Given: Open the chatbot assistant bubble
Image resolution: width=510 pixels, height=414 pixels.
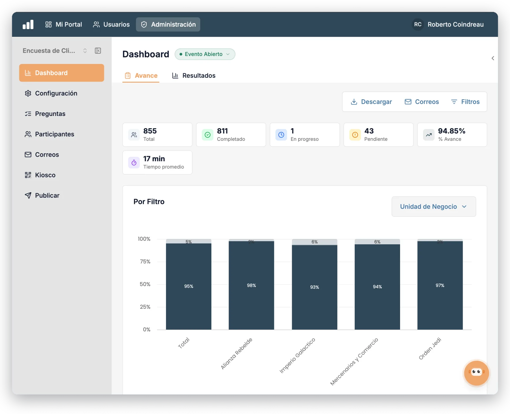Looking at the screenshot, I should point(476,373).
